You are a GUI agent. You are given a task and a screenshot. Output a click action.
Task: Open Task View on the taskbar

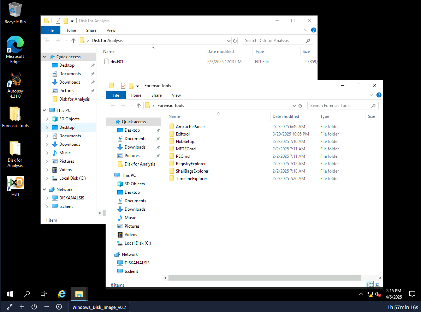(x=43, y=294)
